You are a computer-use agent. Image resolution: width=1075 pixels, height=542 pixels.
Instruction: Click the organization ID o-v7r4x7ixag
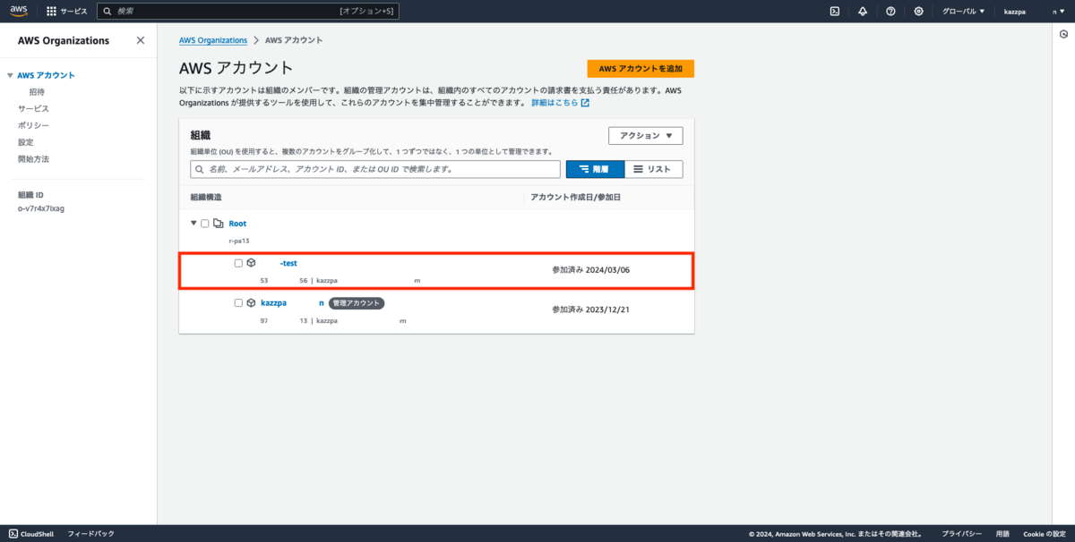click(41, 208)
